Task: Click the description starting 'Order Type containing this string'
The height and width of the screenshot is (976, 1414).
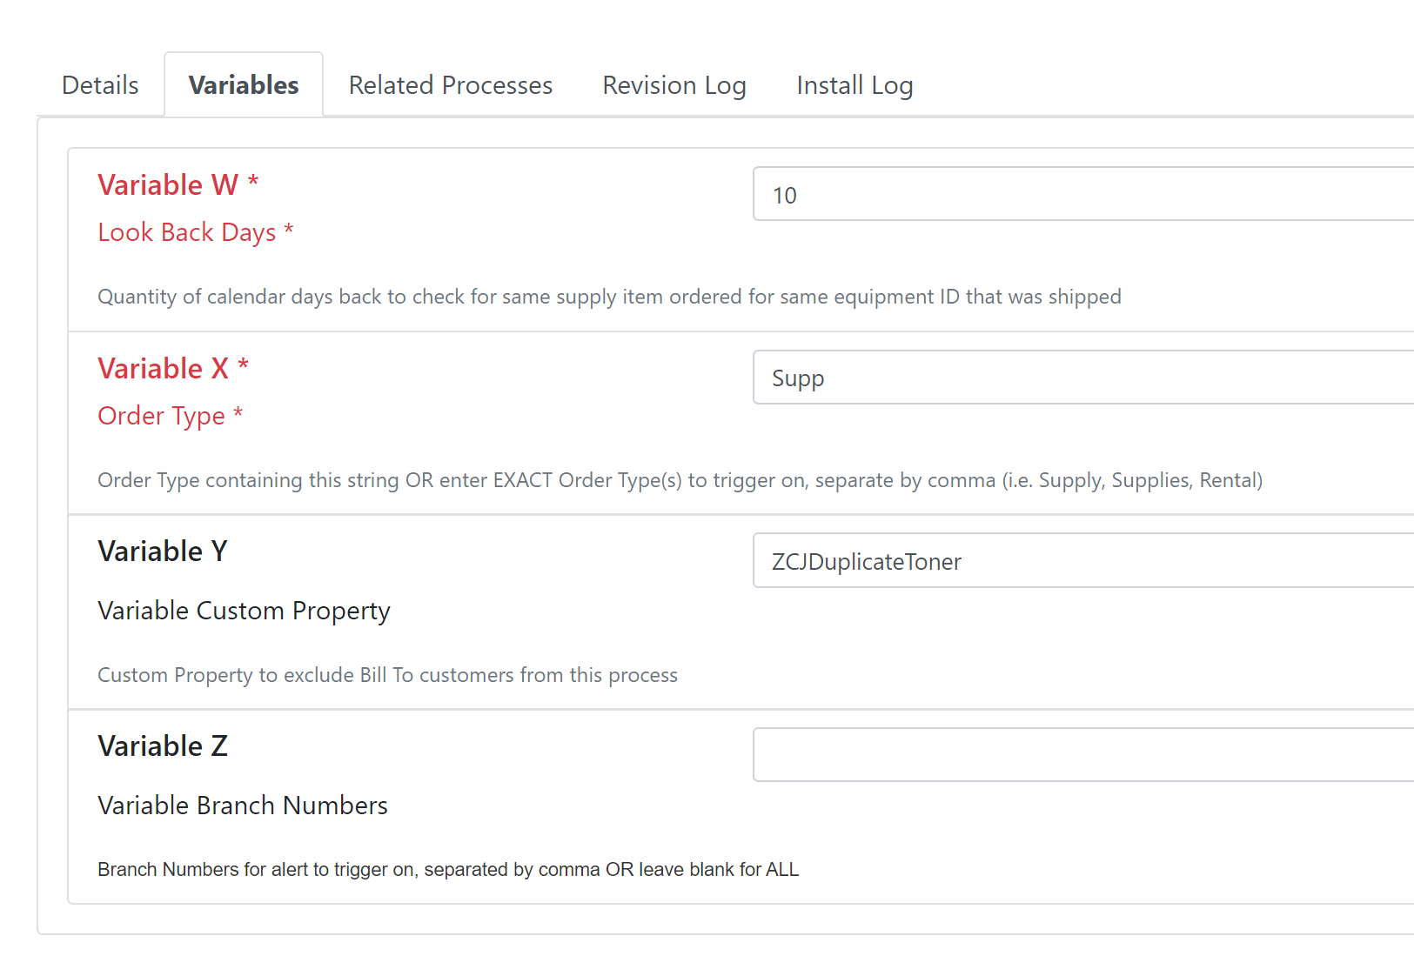Action: 680,481
